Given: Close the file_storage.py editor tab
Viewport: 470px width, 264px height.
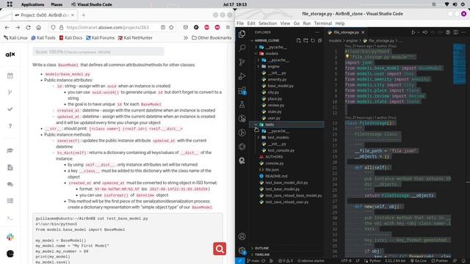Looking at the screenshot, I should [363, 32].
